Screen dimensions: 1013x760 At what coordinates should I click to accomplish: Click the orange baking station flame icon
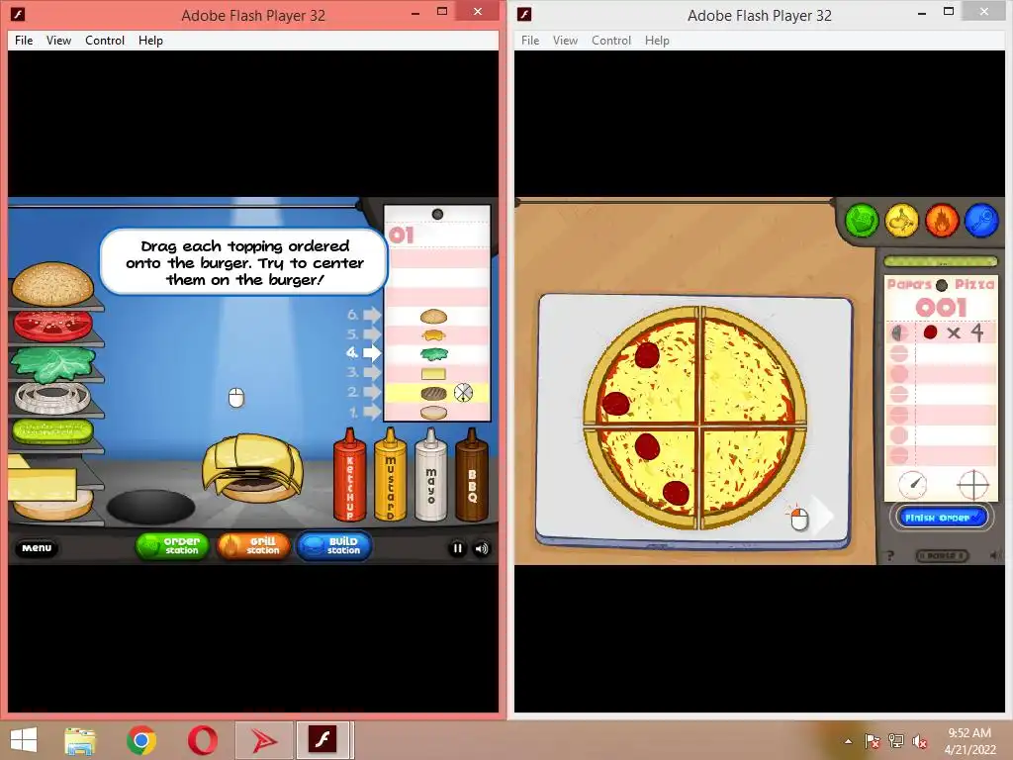point(942,221)
